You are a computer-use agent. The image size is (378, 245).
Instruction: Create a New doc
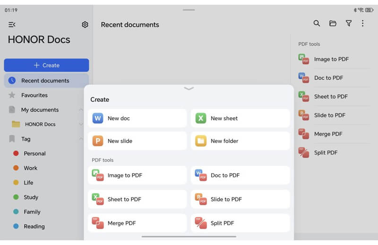(137, 118)
